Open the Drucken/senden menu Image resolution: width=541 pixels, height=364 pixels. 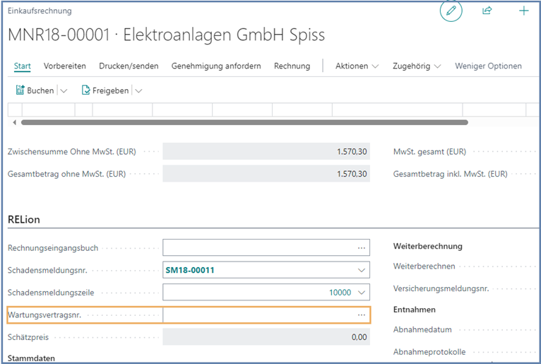[129, 66]
